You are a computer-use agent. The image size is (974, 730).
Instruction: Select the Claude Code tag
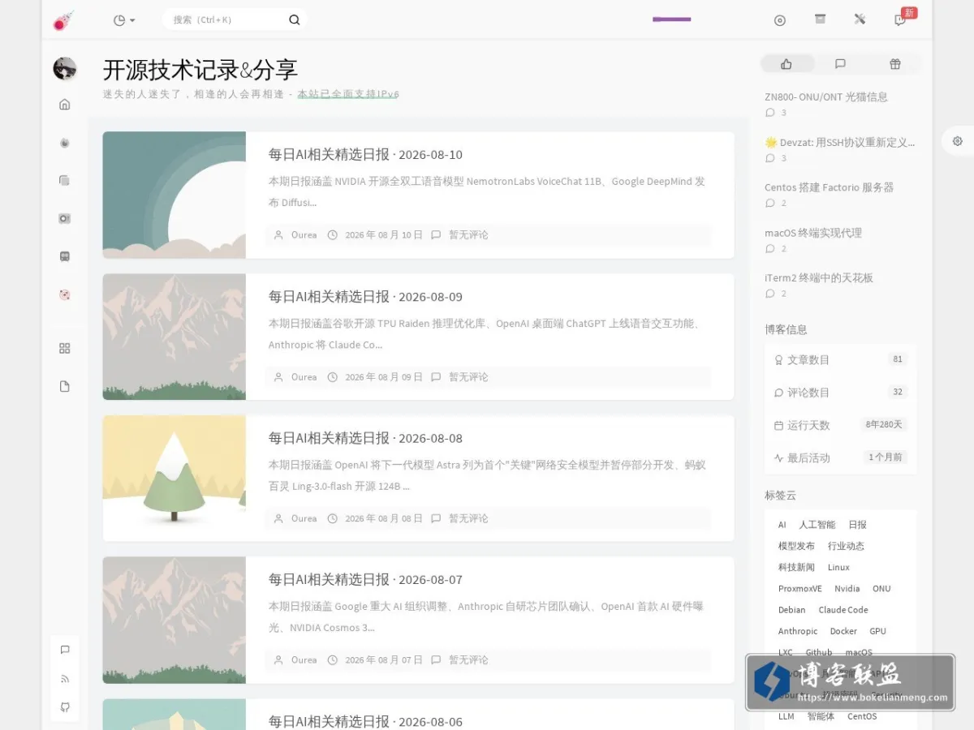[843, 610]
